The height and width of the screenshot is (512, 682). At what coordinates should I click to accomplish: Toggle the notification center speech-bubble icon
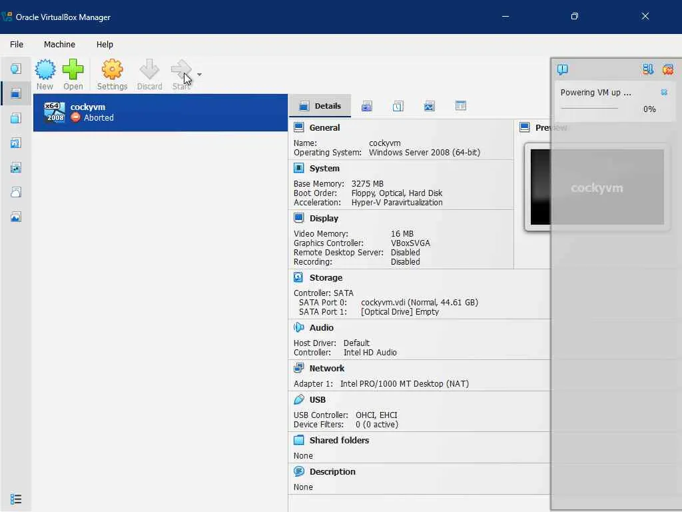(x=562, y=69)
